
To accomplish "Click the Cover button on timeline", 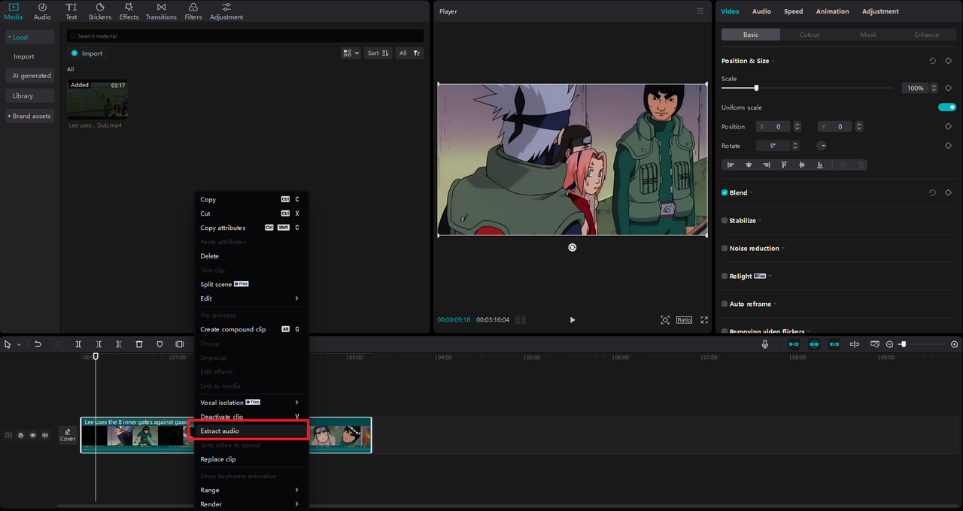I will click(68, 435).
